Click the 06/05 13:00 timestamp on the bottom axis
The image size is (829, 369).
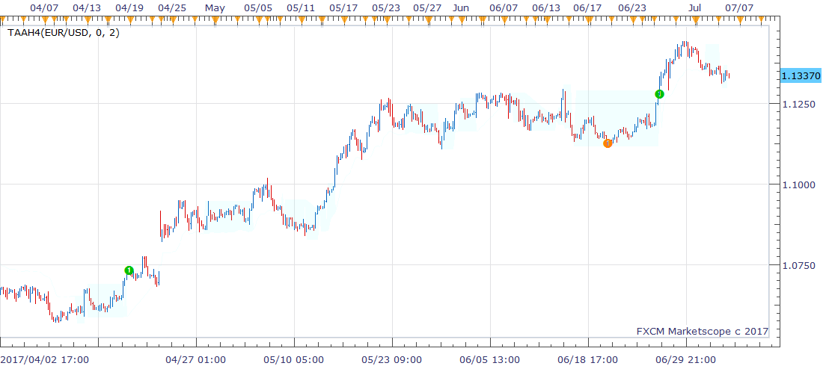[x=489, y=360]
